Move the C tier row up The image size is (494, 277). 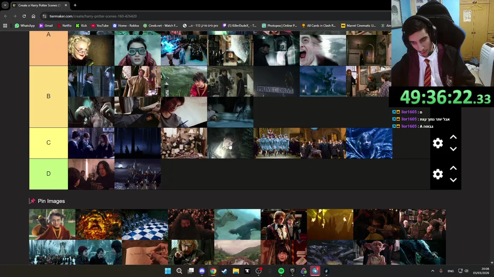point(453,137)
